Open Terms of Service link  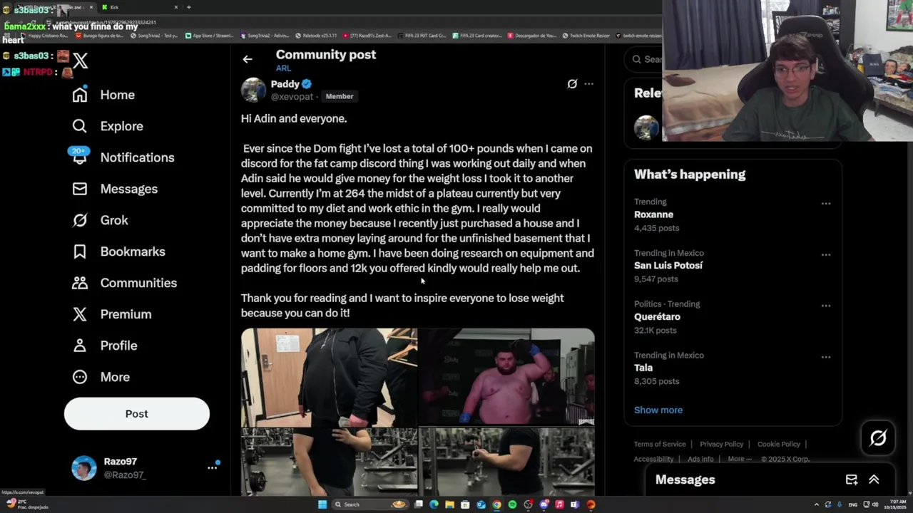tap(660, 444)
